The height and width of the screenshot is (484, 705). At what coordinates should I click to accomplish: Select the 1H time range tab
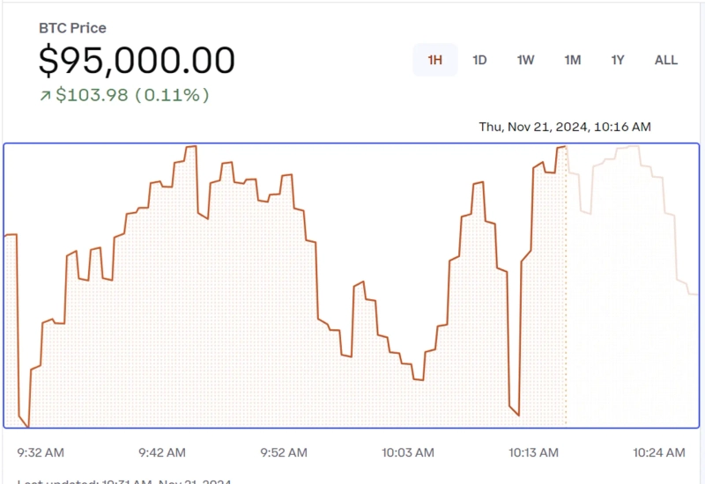click(x=435, y=60)
